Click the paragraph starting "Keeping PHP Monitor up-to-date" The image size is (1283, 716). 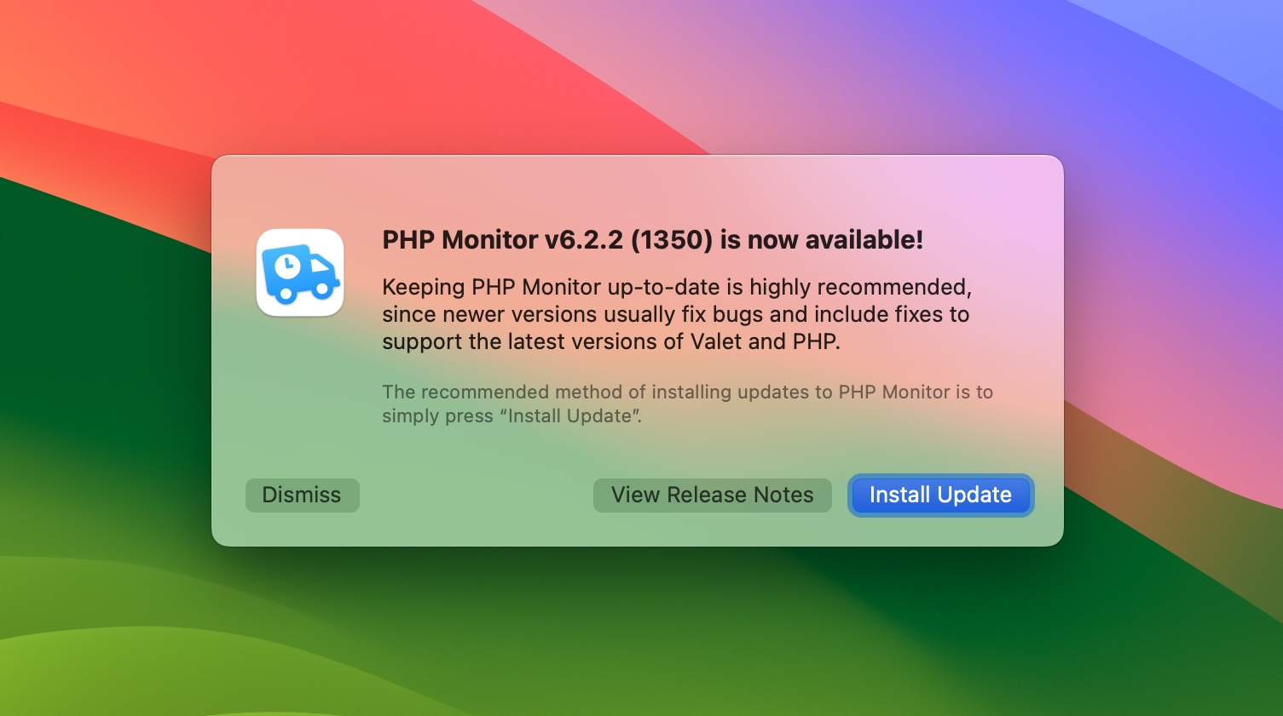pos(677,314)
